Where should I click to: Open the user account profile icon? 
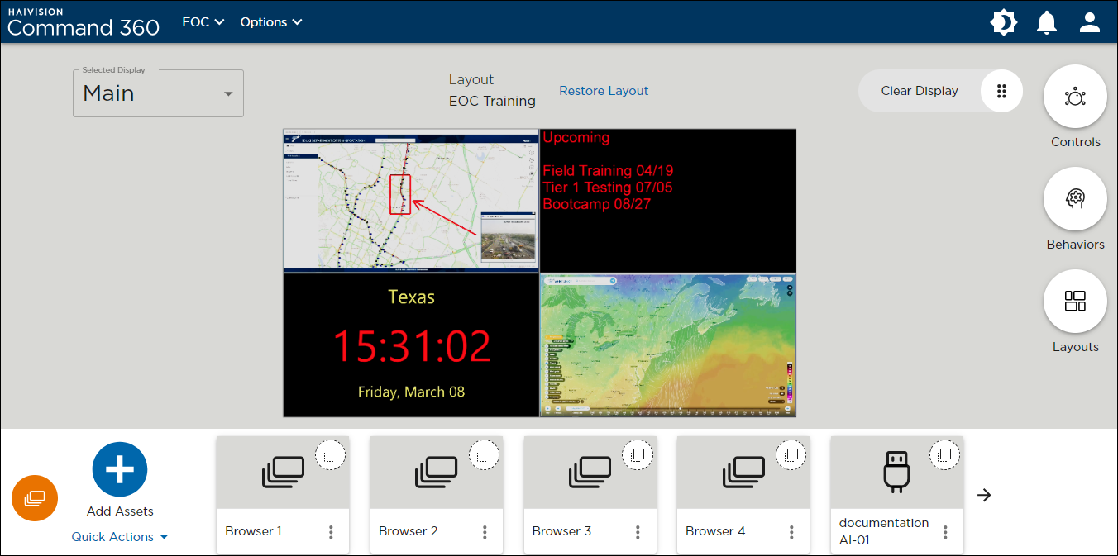click(x=1090, y=22)
